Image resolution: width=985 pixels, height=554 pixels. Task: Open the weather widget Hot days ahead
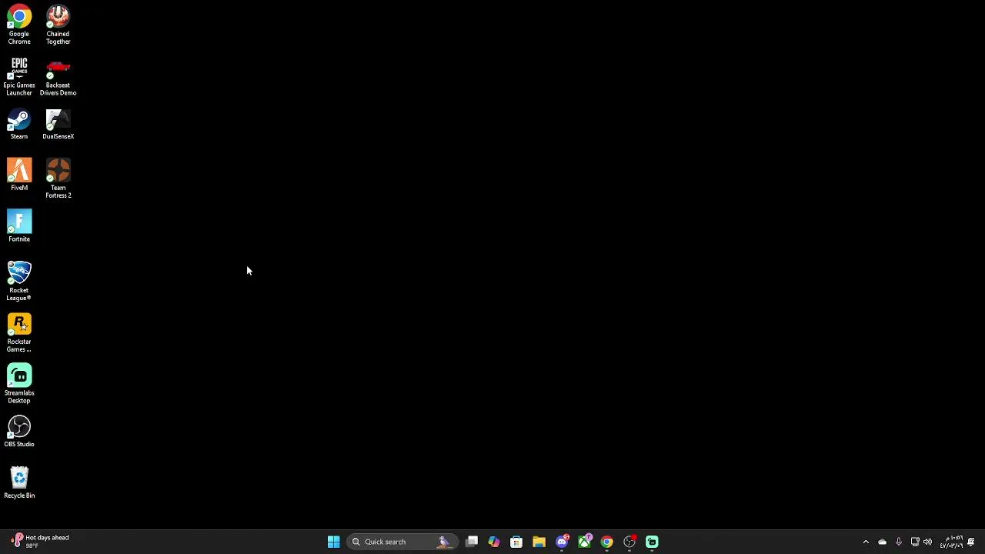click(40, 542)
